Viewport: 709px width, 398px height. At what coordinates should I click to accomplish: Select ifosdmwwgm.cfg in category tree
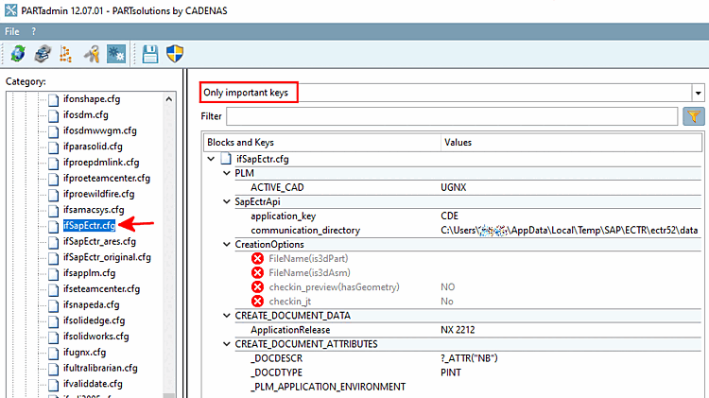99,130
